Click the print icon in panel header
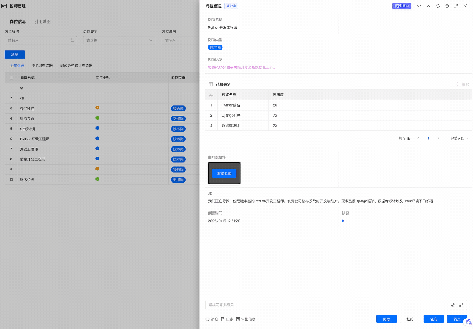Viewport: 473px width, 329px height. 447,6
